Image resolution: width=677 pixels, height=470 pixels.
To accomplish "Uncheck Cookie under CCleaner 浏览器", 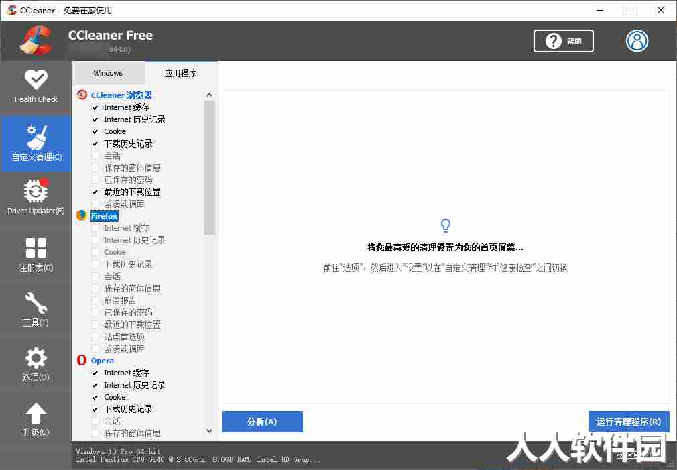I will tap(95, 132).
